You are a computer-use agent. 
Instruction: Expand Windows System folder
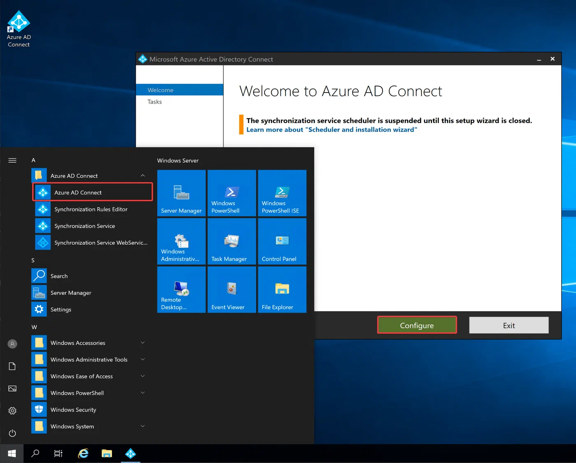coord(91,426)
